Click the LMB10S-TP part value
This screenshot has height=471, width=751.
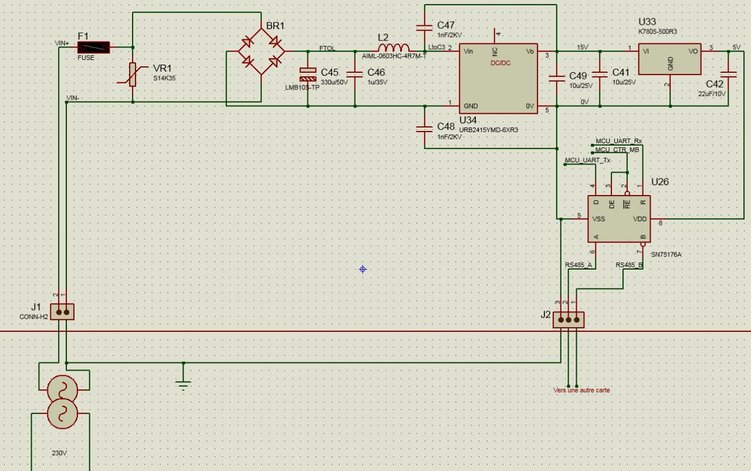302,87
